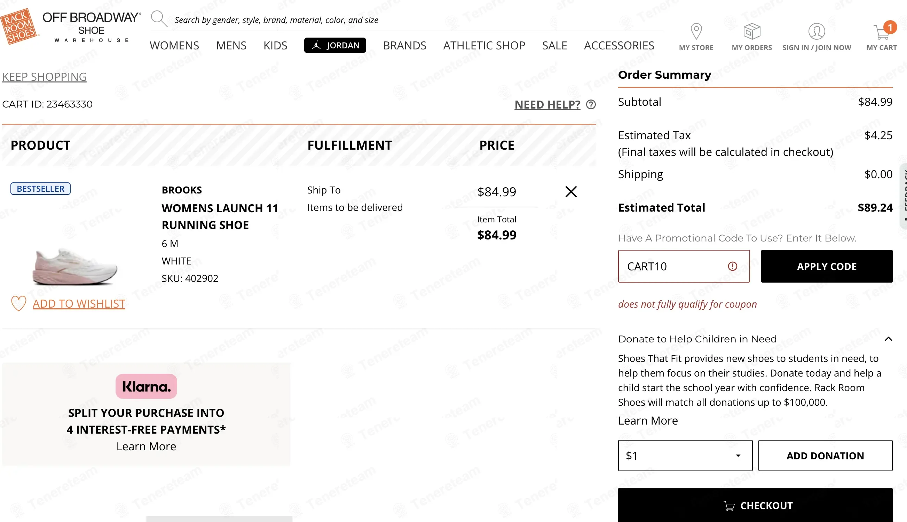
Task: Click Add to Wishlist link
Action: pos(79,304)
